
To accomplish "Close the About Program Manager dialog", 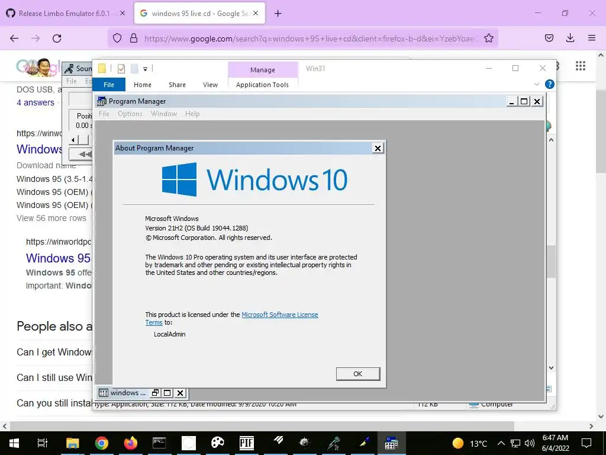I will pos(378,148).
